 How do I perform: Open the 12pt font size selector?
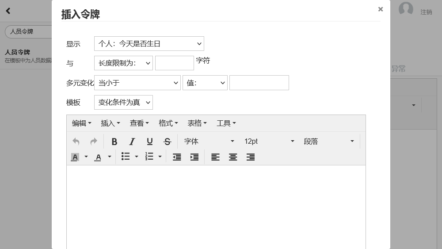tap(269, 142)
